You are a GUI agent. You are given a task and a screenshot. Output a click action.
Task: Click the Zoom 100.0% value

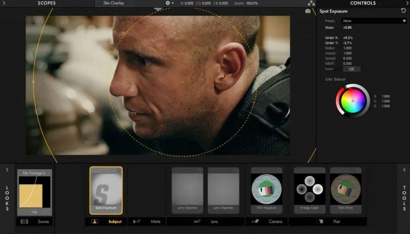pyautogui.click(x=252, y=3)
